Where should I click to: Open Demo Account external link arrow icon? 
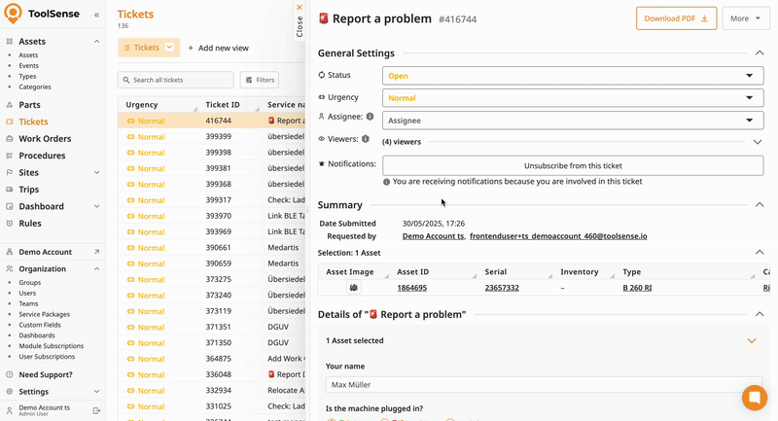[96, 252]
